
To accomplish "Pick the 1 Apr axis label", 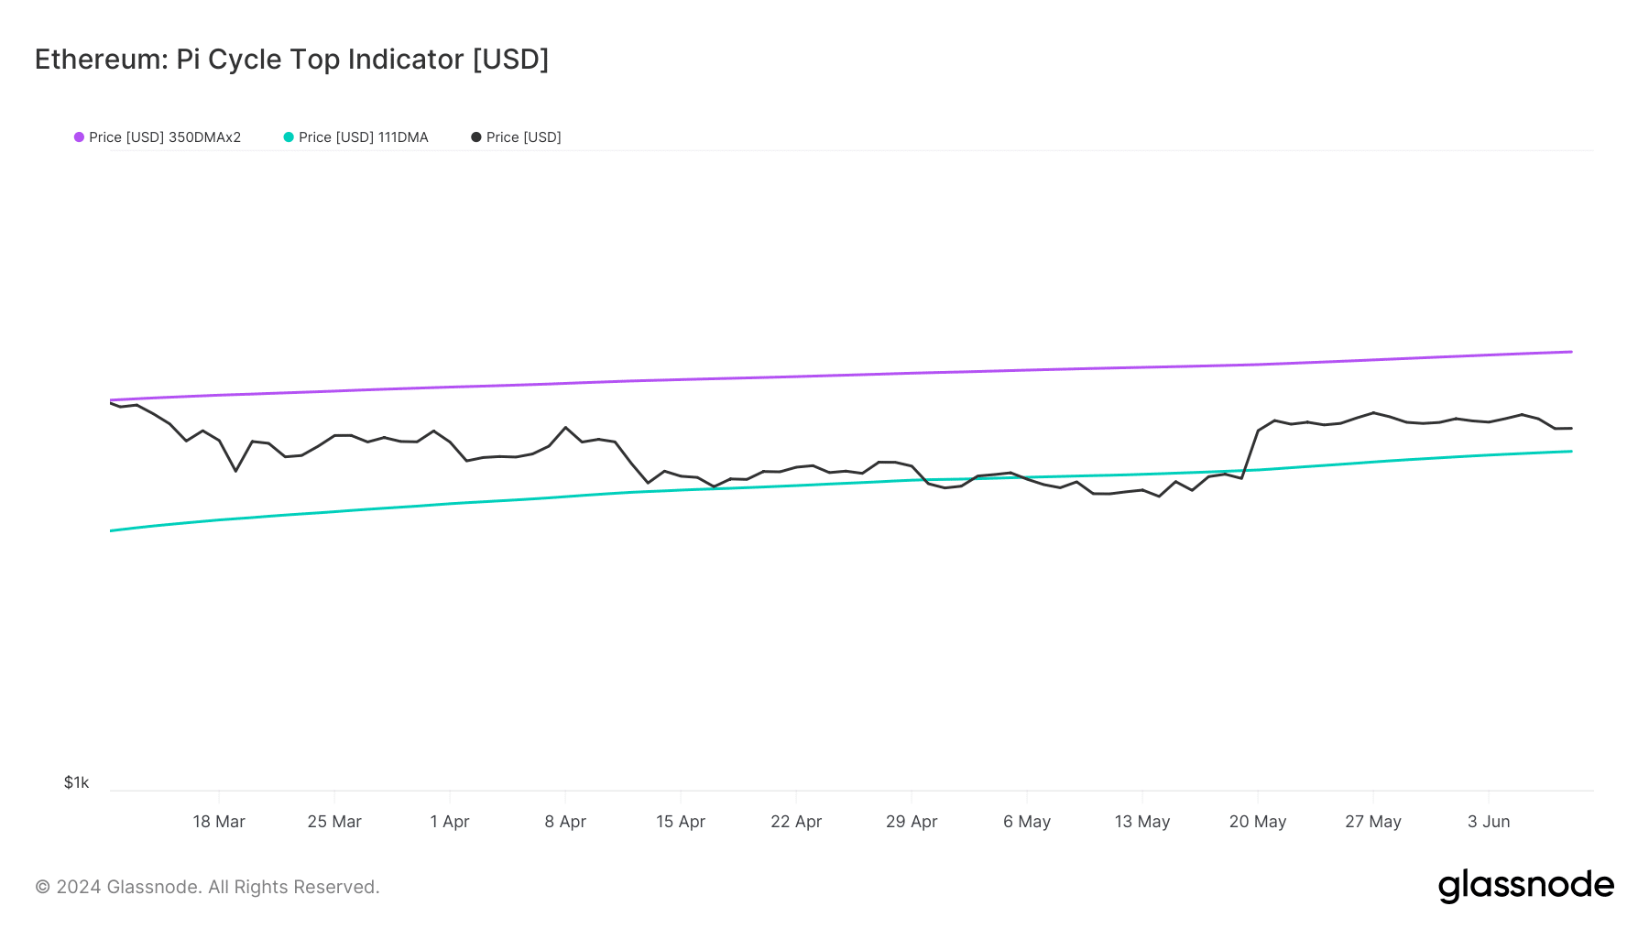I will 450,822.
